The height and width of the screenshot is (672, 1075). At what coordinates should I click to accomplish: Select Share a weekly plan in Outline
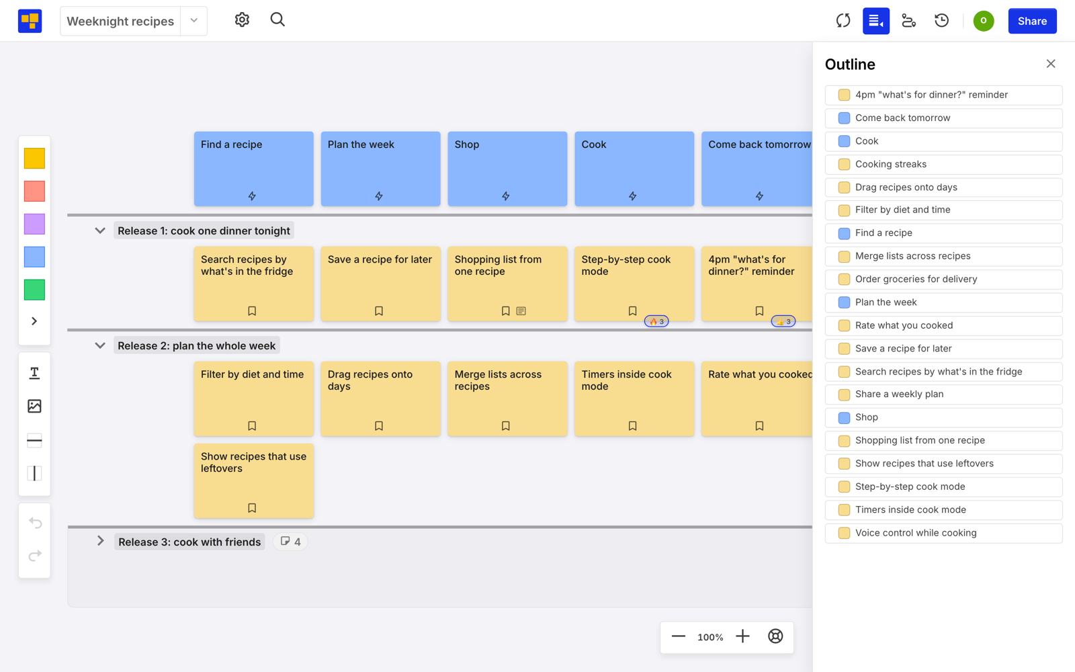point(943,394)
